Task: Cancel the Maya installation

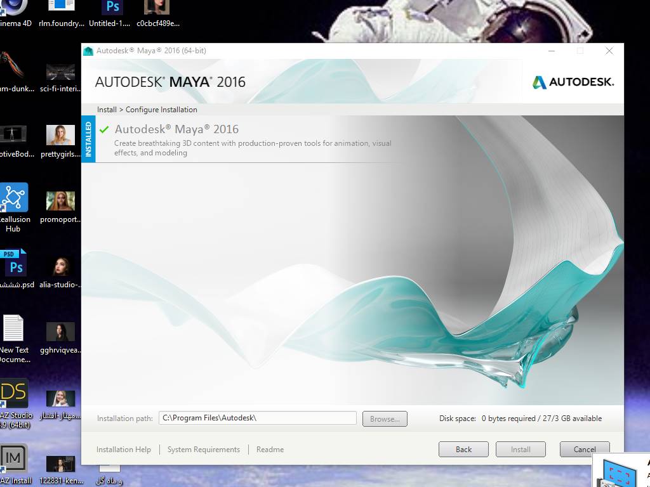Action: [x=585, y=450]
